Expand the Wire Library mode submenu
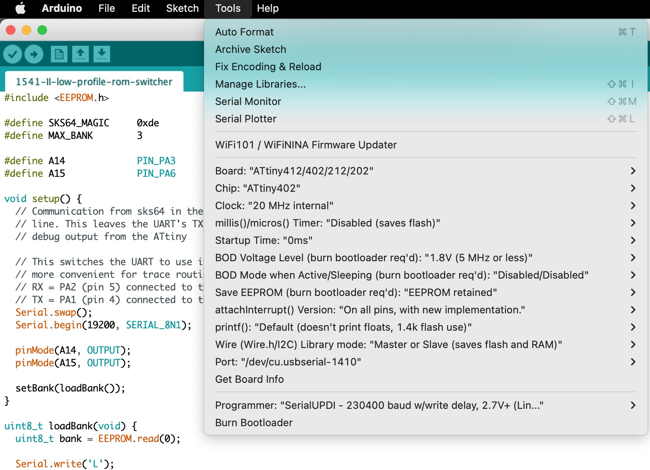This screenshot has width=650, height=470. pyautogui.click(x=426, y=345)
